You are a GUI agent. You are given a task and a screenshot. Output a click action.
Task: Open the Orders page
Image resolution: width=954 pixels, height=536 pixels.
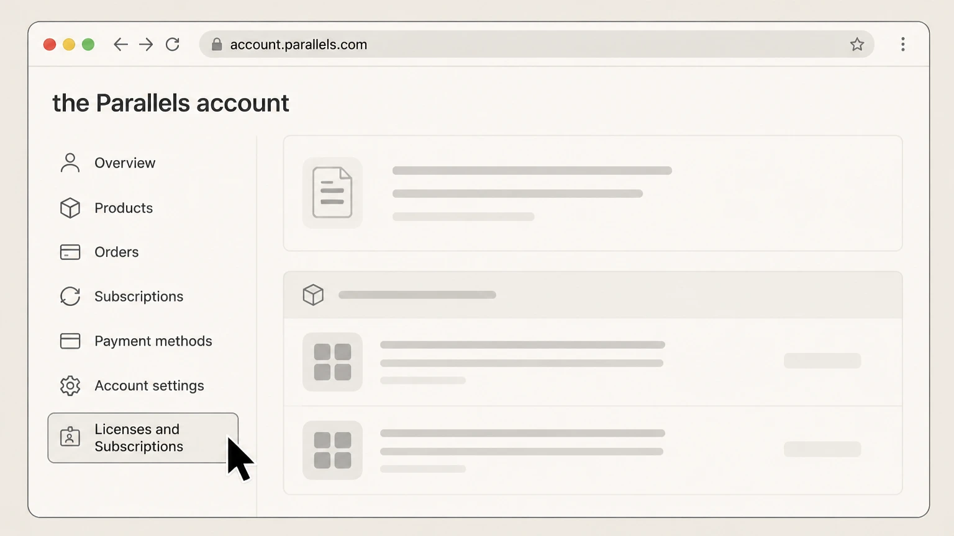pos(117,252)
